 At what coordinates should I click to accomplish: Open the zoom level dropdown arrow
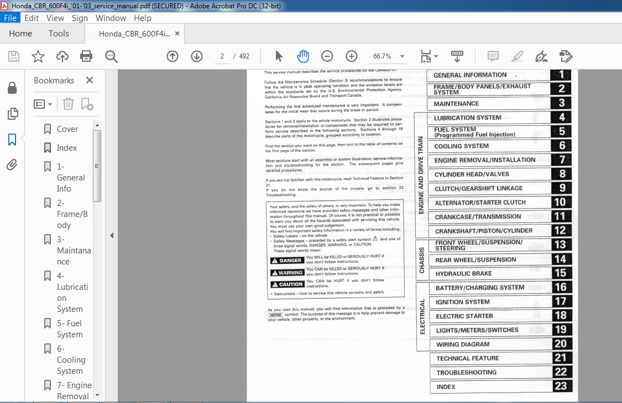[403, 56]
